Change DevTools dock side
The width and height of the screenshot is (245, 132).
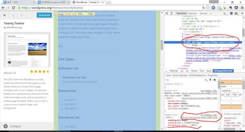click(236, 13)
